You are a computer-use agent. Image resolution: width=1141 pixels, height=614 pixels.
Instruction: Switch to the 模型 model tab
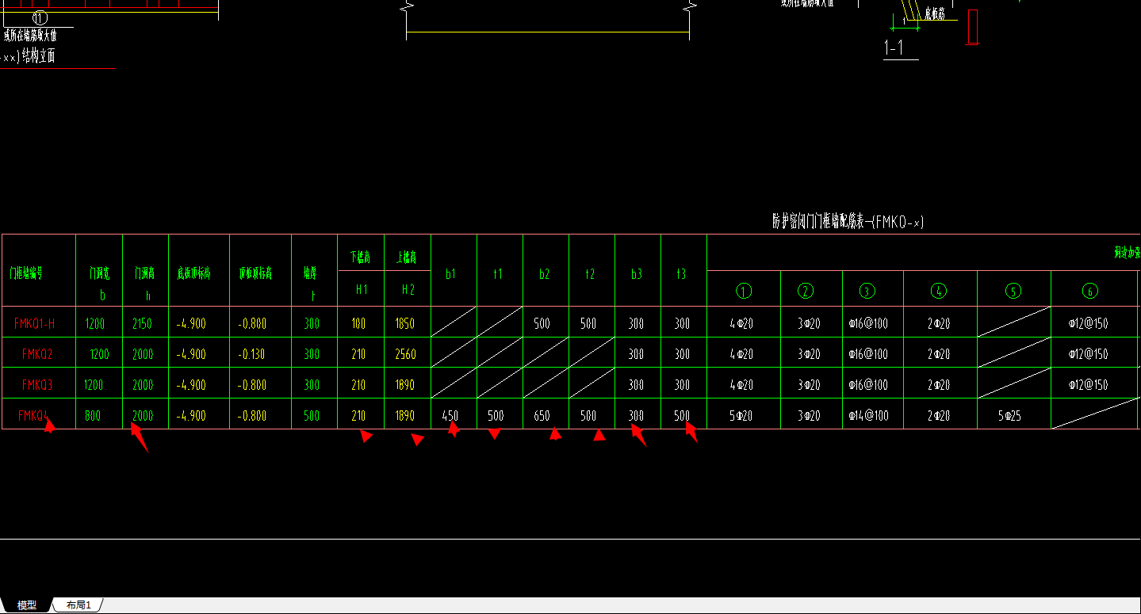pyautogui.click(x=27, y=605)
